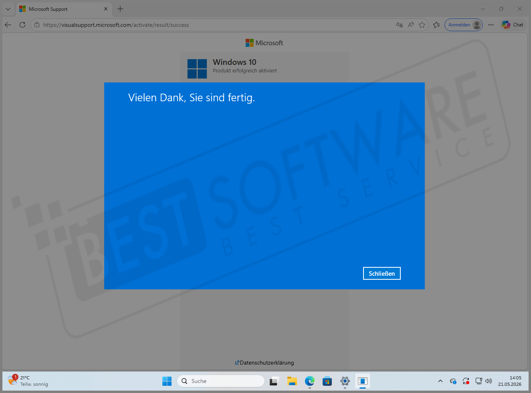
Task: Open the volume speaker tray icon
Action: tap(489, 381)
